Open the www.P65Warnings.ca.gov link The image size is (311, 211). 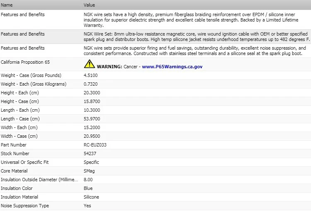[172, 67]
